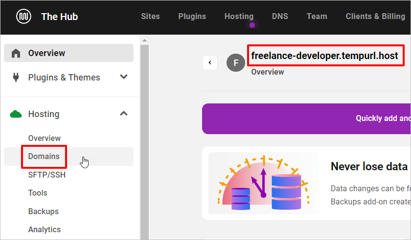Open Clients & Billing menu
Screen dimensions: 411x240
[375, 16]
